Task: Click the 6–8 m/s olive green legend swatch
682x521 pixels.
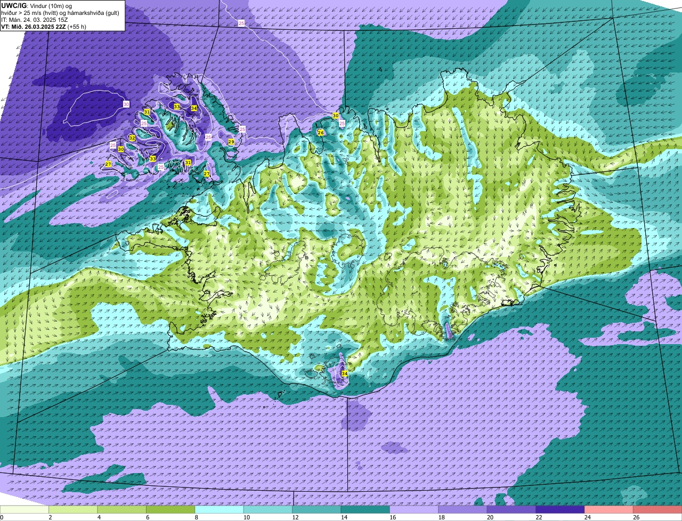Action: click(170, 509)
